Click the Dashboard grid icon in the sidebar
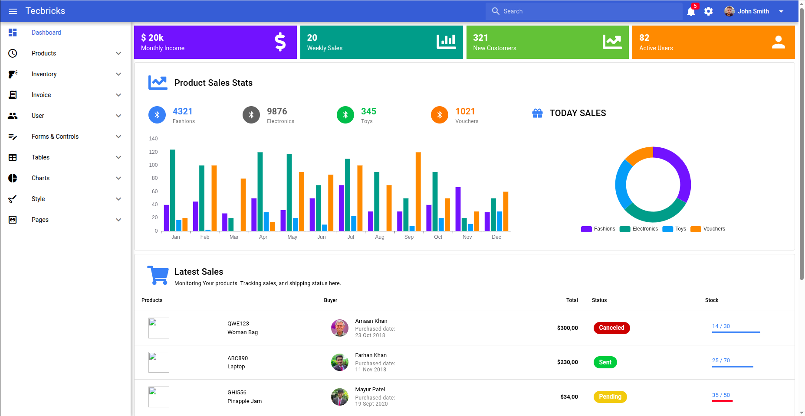805x416 pixels. click(13, 32)
